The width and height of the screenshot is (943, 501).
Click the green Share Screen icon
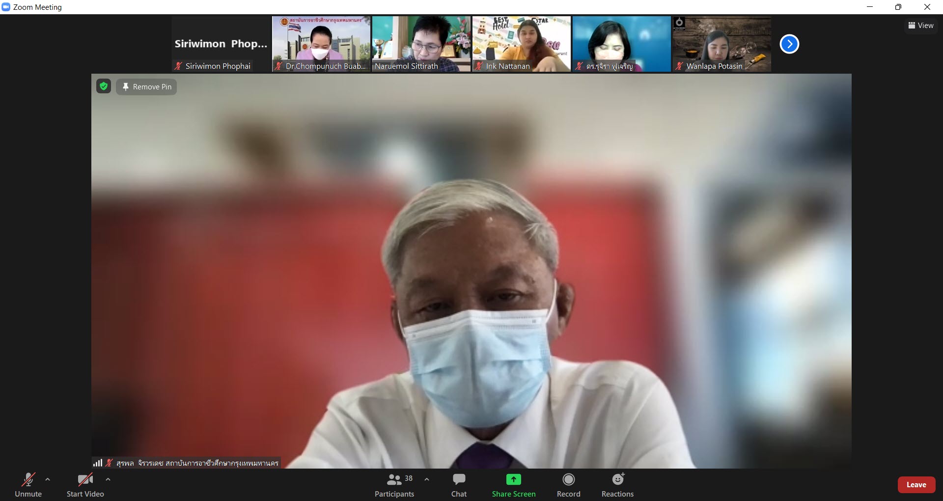[x=513, y=479]
